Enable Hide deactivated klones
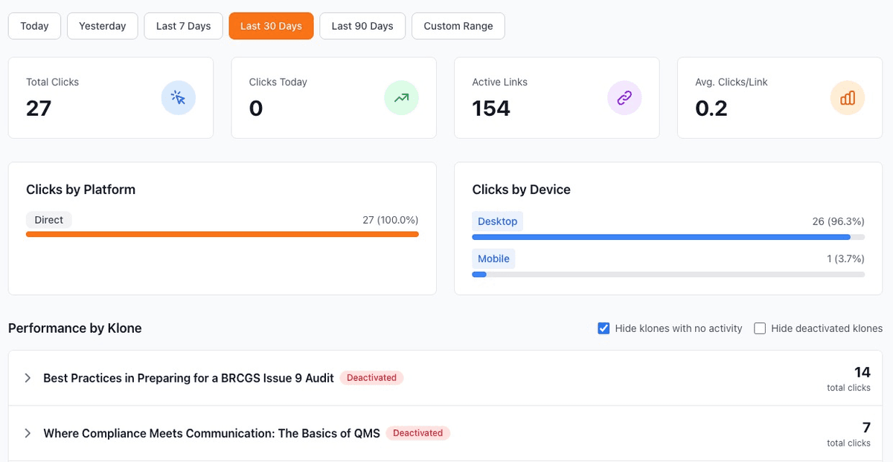Screen dimensions: 893x462 tap(760, 328)
